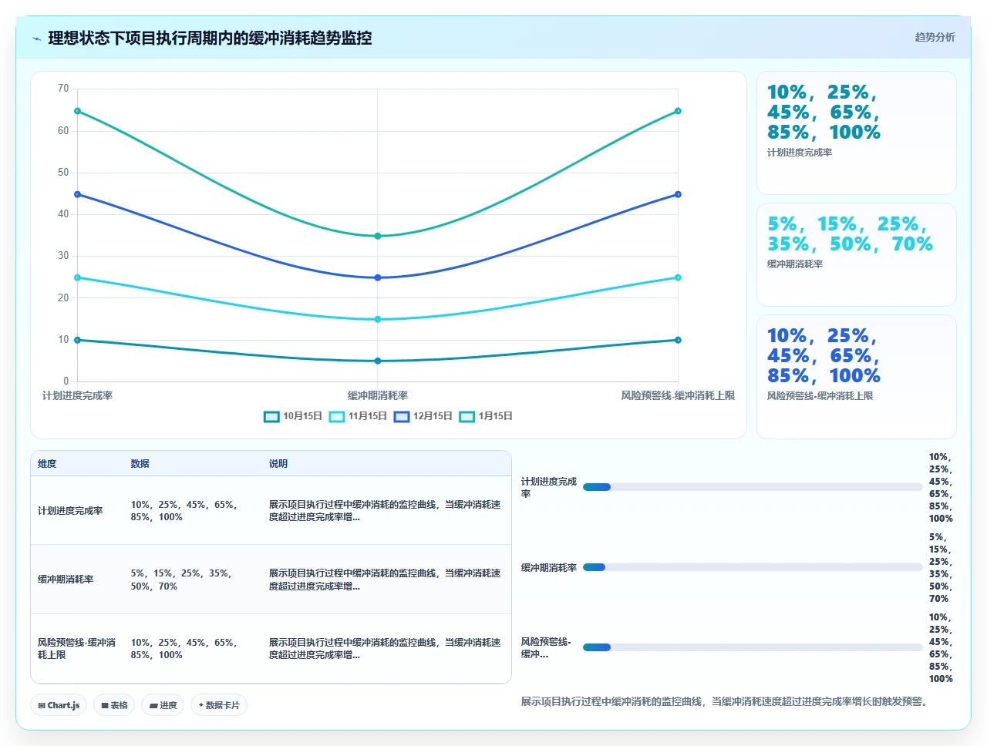The height and width of the screenshot is (746, 987).
Task: Click the lightning icon beside the dashboard title
Action: (x=36, y=39)
